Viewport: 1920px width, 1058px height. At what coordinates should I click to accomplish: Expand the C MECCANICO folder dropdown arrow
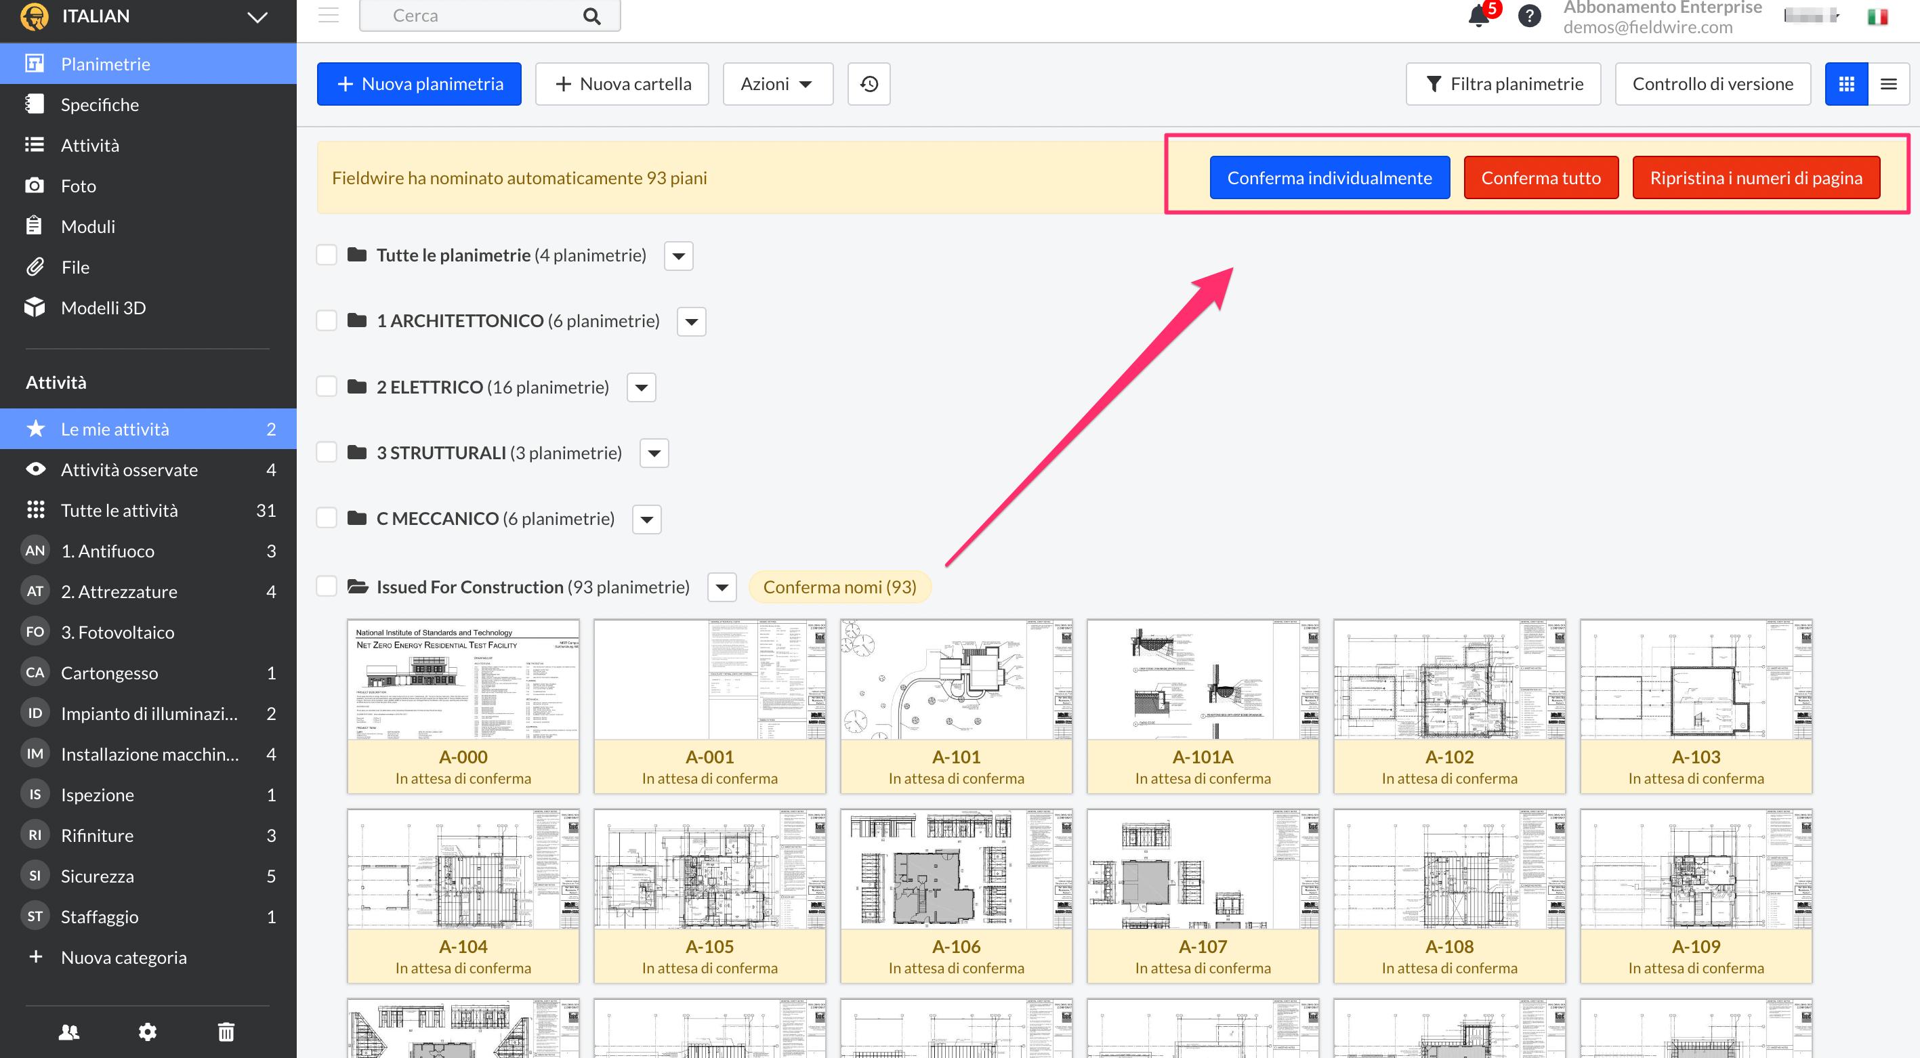[646, 520]
